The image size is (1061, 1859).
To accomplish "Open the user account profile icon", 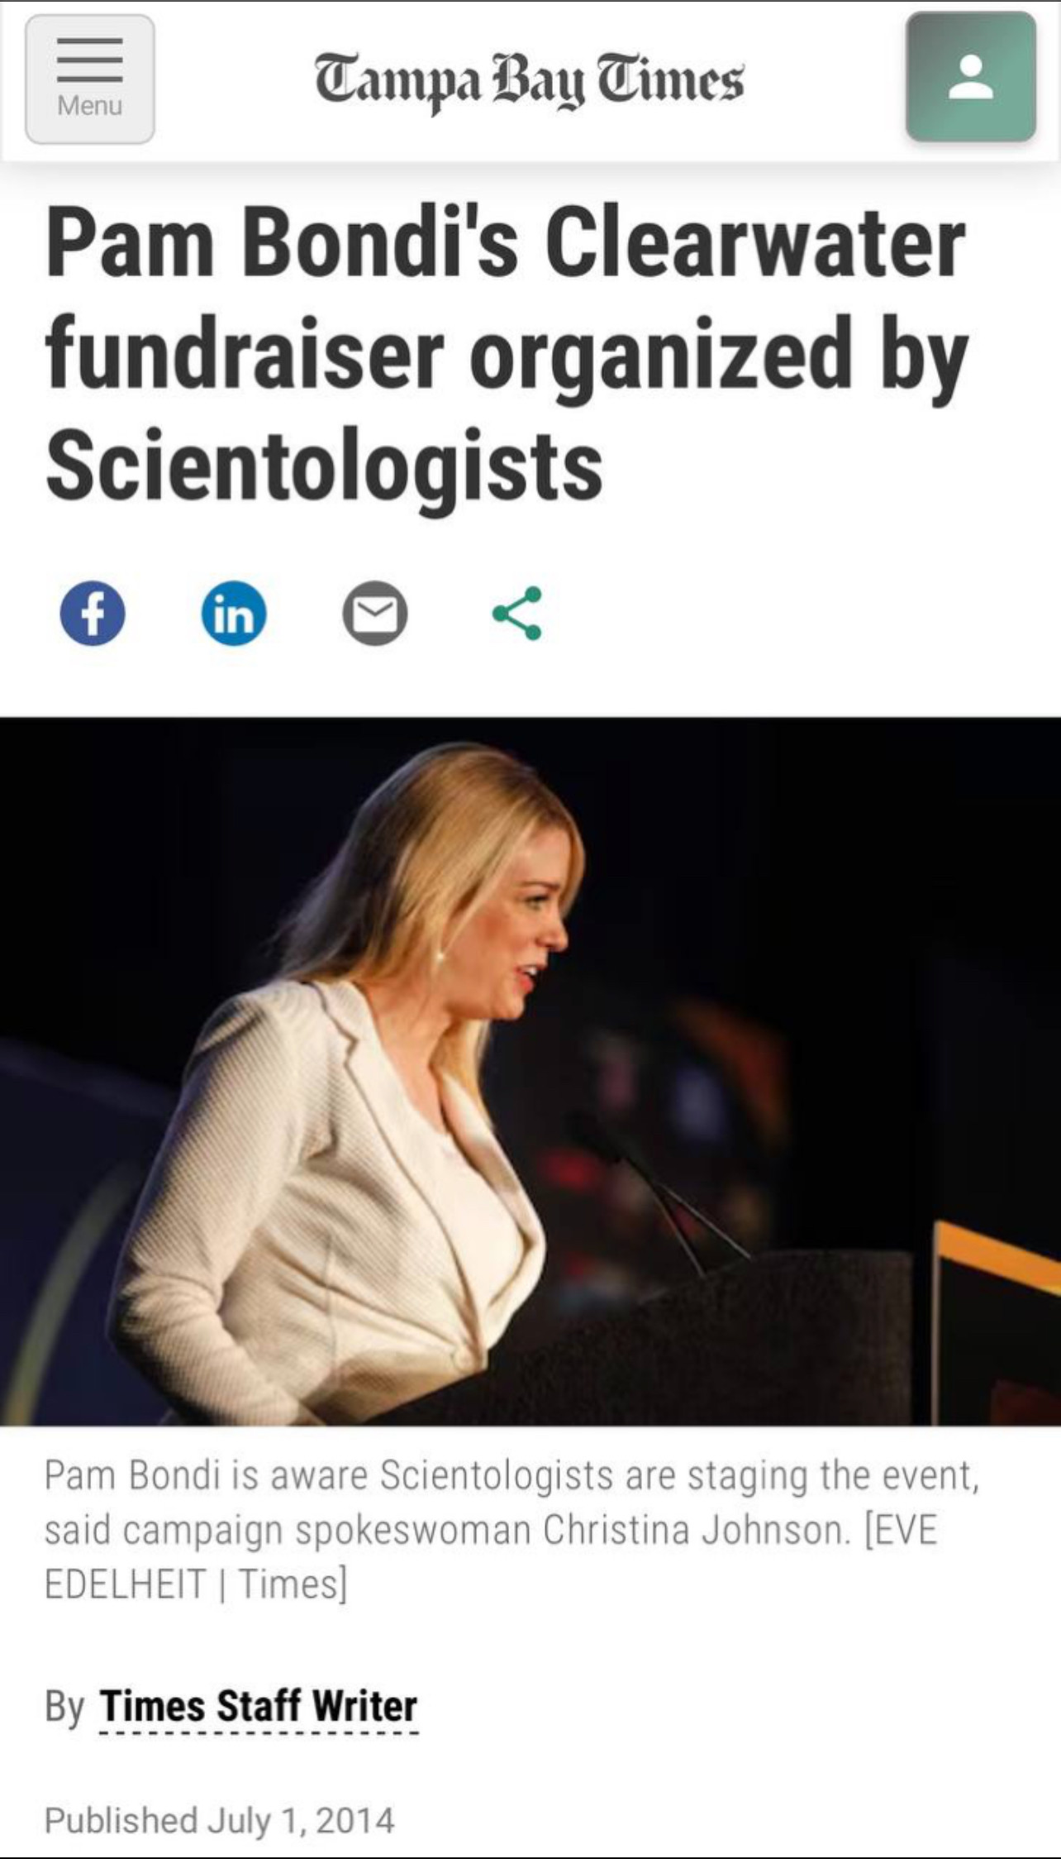I will pyautogui.click(x=971, y=78).
